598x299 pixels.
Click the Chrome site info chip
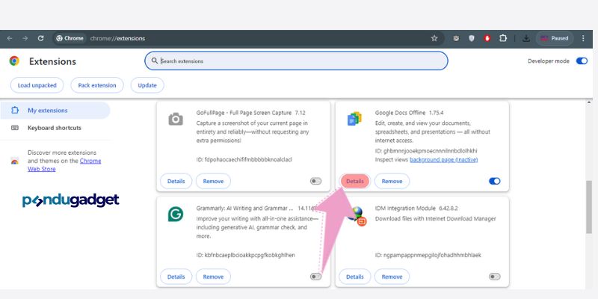70,38
